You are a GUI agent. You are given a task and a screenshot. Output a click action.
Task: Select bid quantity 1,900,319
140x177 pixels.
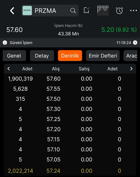click(x=20, y=79)
